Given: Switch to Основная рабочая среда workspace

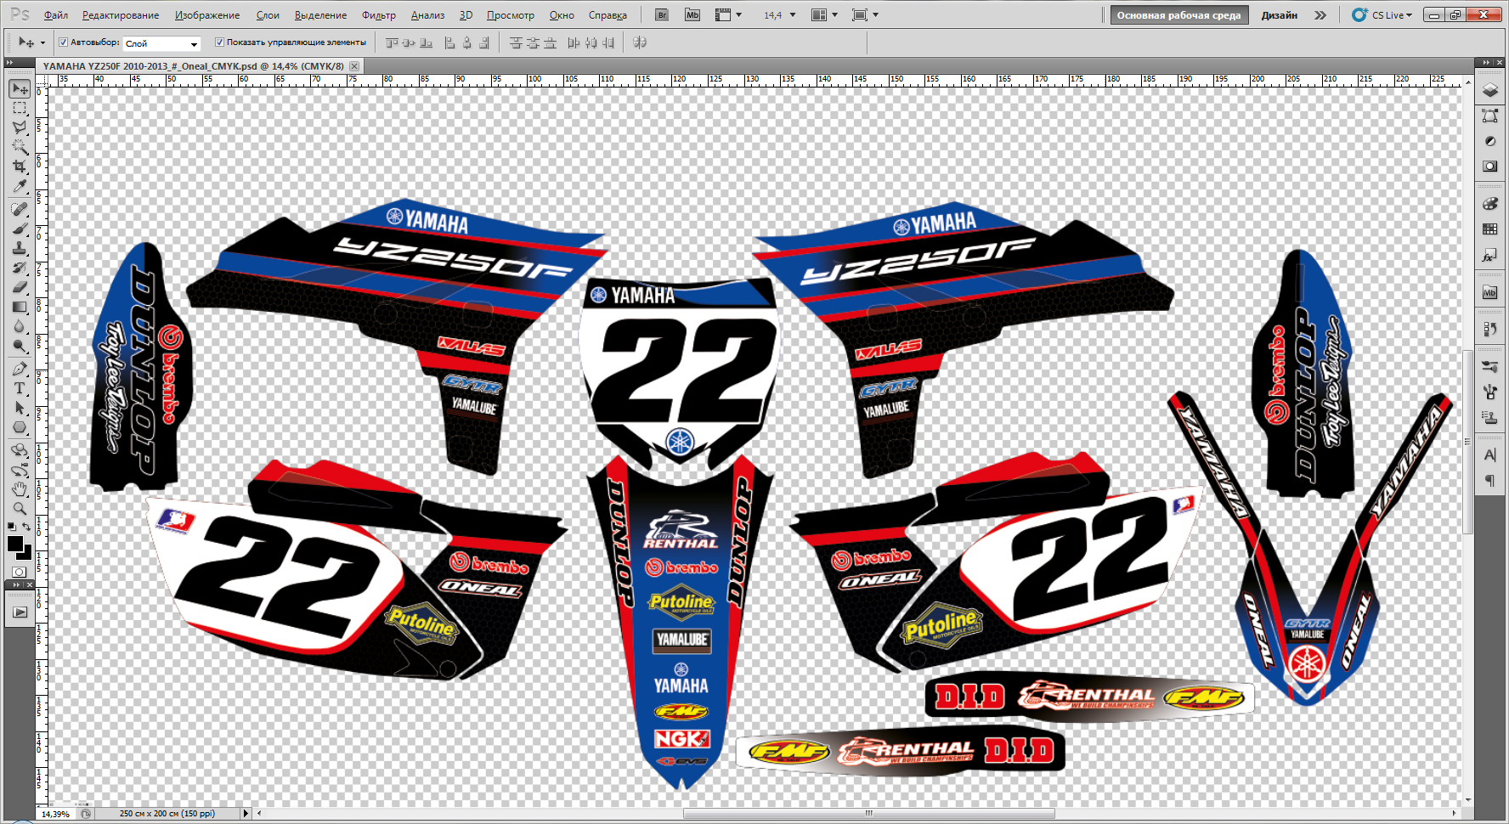Looking at the screenshot, I should coord(1178,15).
